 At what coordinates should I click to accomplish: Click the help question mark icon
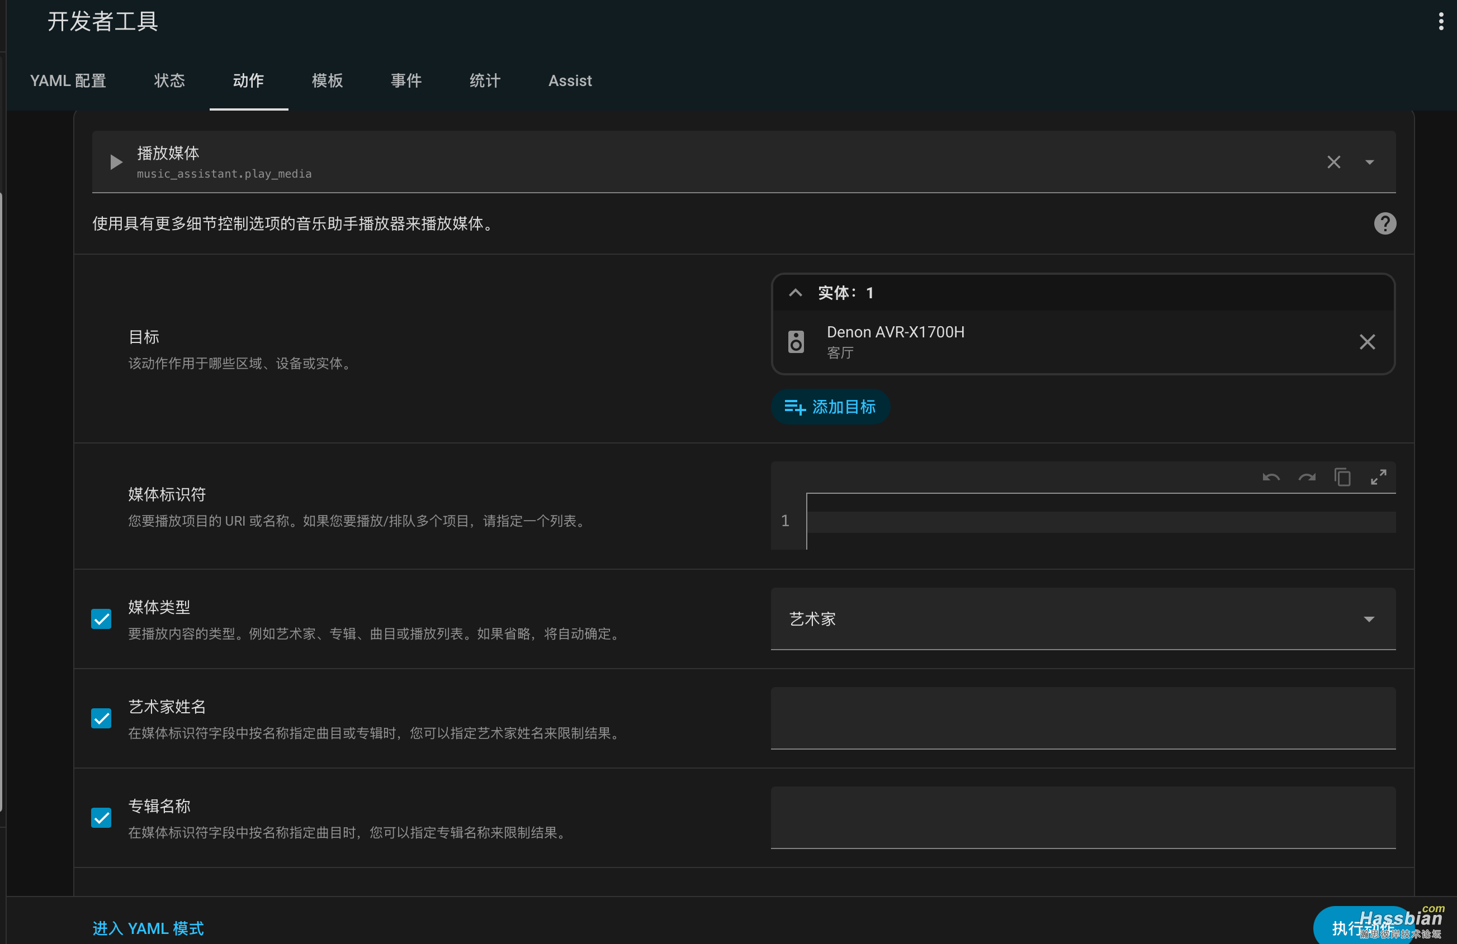[1385, 224]
